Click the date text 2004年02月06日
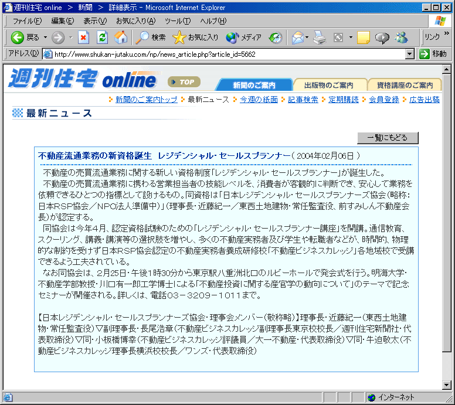This screenshot has height=405, width=455. tap(325, 156)
